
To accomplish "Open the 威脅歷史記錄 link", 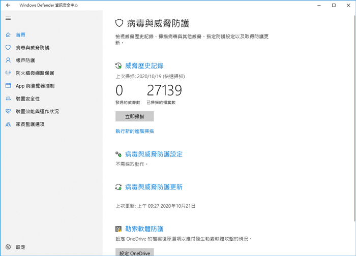I will (144, 66).
